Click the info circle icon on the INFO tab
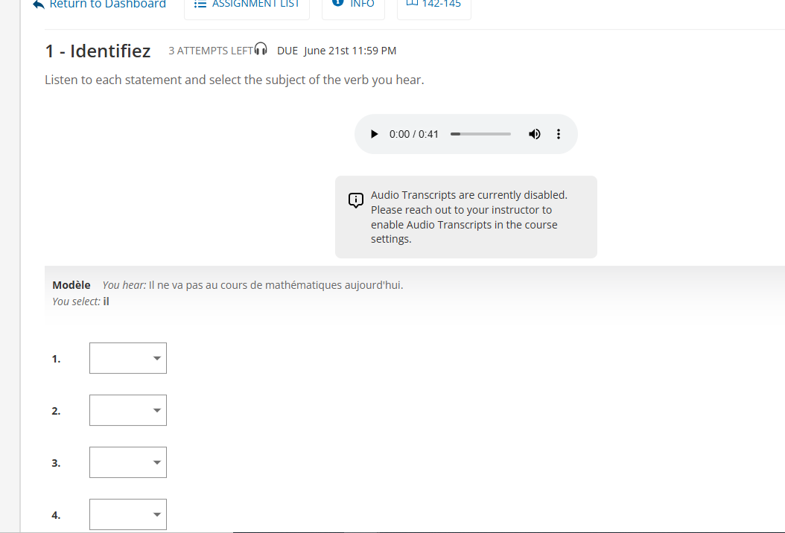This screenshot has height=533, width=785. coord(339,3)
